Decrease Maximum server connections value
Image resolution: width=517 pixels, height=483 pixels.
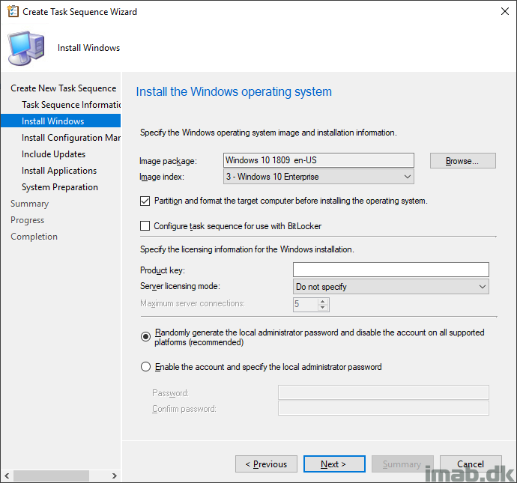pos(323,308)
